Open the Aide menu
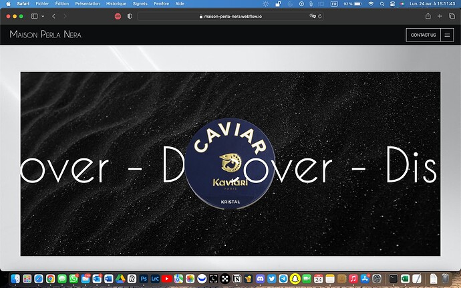This screenshot has height=288, width=461. [x=180, y=3]
